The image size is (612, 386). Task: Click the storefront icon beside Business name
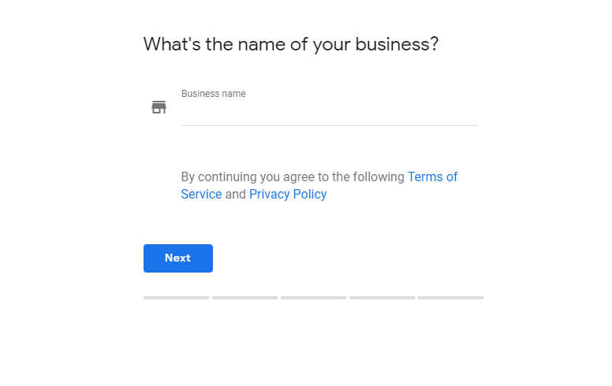(159, 107)
